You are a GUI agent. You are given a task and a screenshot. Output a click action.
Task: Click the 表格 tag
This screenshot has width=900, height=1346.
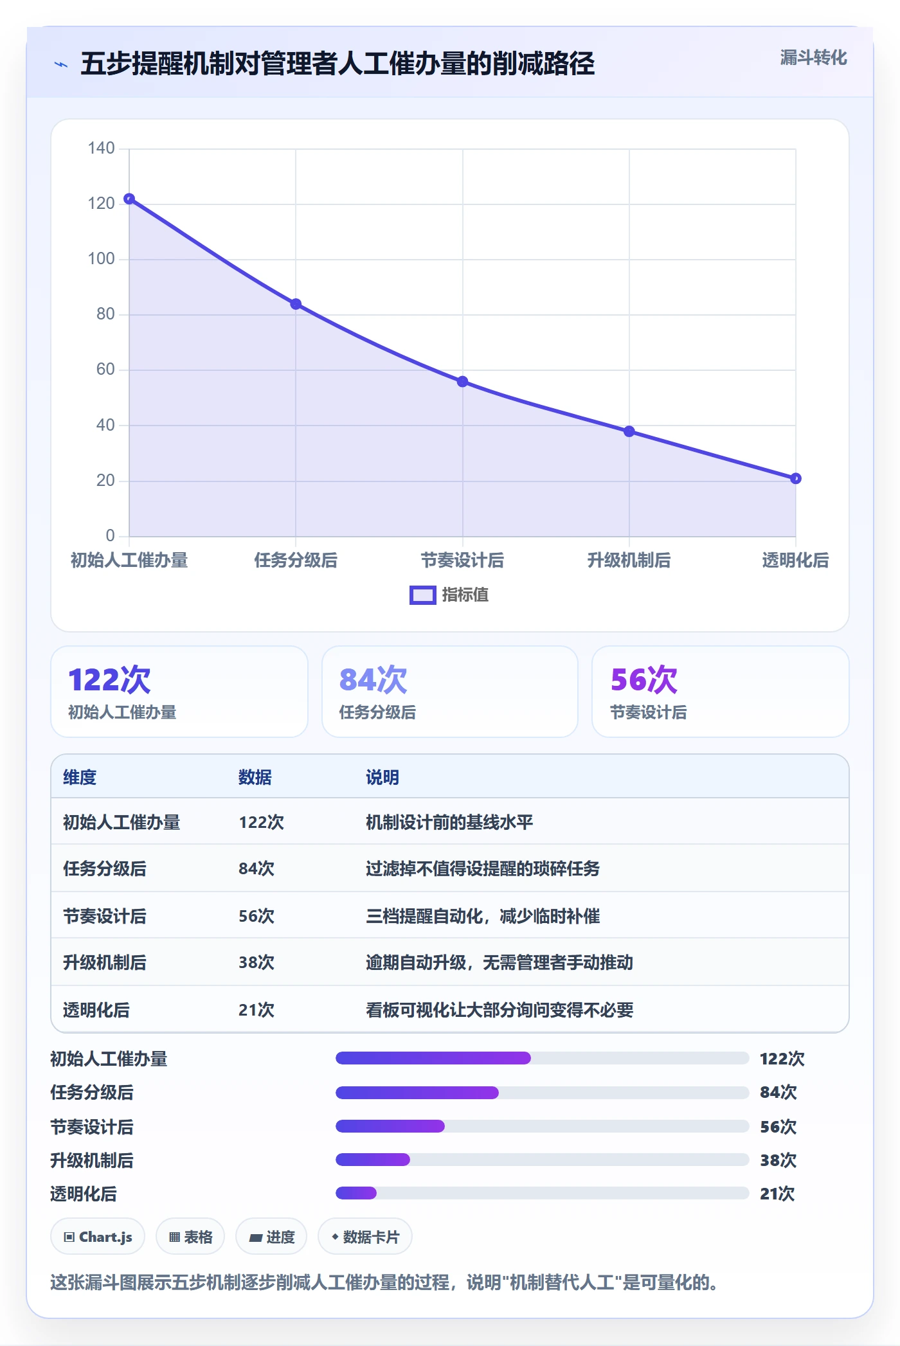coord(190,1237)
